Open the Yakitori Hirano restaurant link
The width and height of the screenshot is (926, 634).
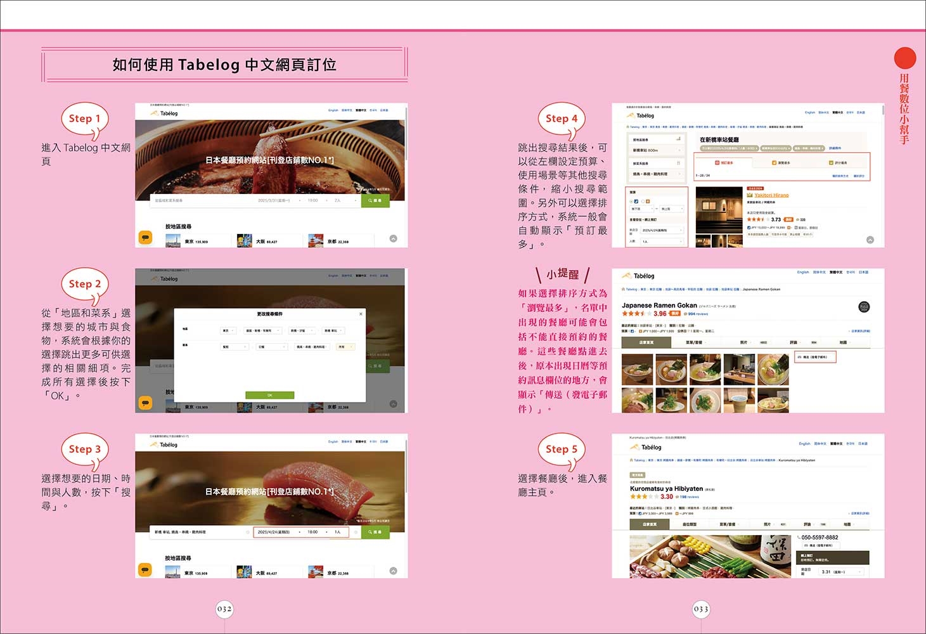(771, 195)
